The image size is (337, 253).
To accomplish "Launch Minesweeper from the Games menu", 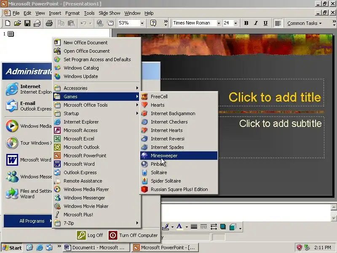I will tap(179, 156).
